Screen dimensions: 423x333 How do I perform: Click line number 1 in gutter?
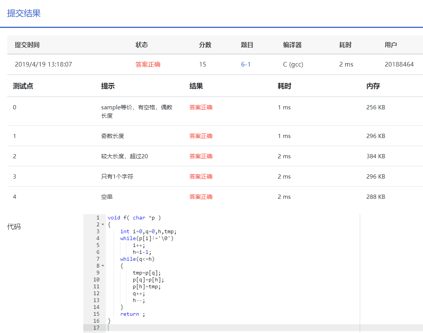98,218
